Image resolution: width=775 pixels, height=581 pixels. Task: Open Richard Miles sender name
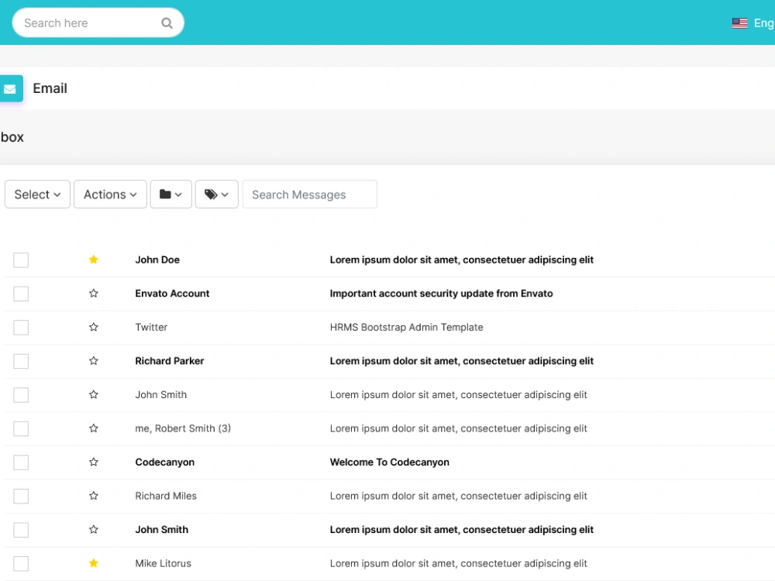166,496
